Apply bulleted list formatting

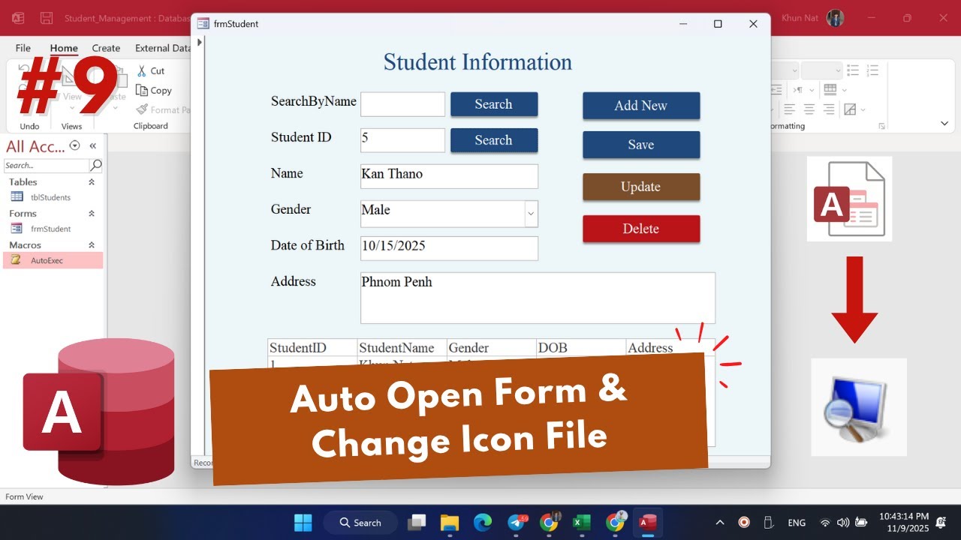pos(853,70)
